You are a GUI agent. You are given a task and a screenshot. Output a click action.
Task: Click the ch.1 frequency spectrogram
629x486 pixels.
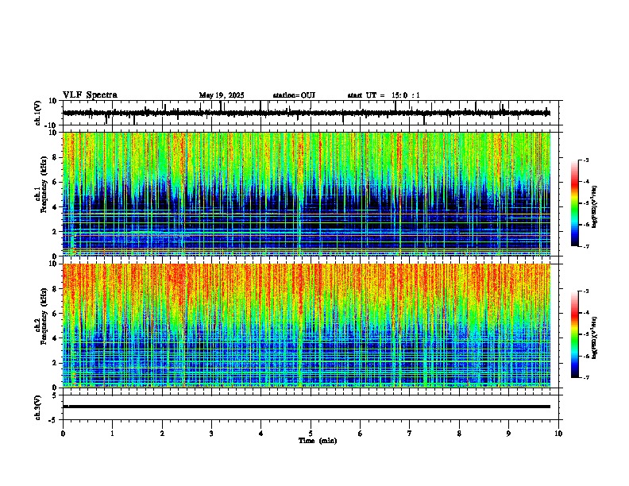(307, 194)
